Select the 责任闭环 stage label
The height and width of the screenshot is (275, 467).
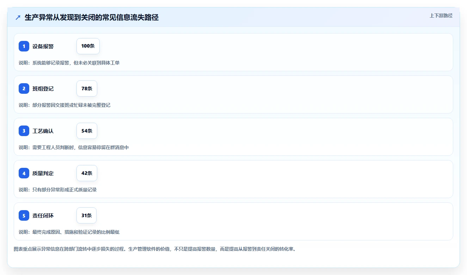pos(43,215)
